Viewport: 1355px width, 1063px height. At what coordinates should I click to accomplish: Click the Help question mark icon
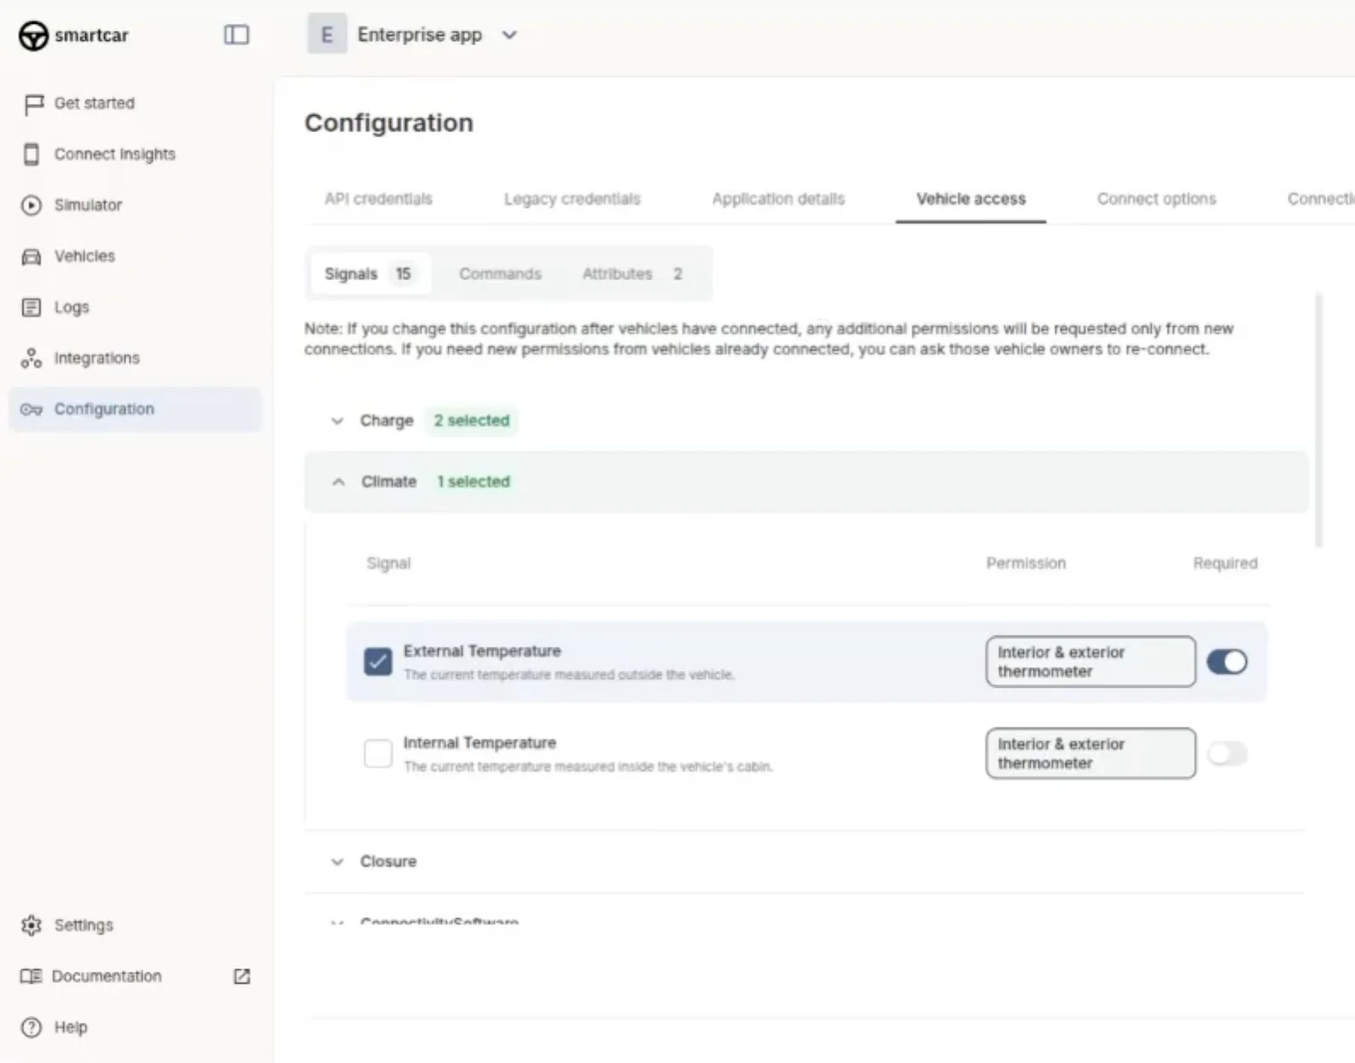pos(32,1027)
